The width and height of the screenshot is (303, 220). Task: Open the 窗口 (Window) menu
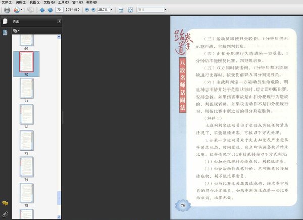click(x=77, y=2)
